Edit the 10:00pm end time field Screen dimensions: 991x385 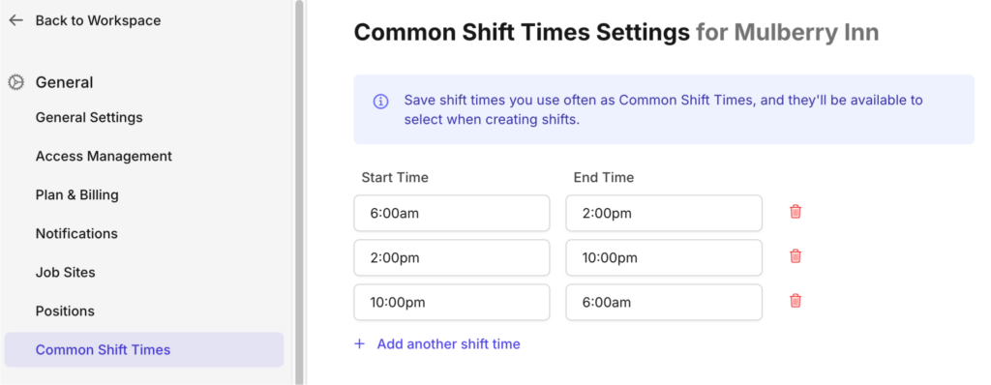664,257
